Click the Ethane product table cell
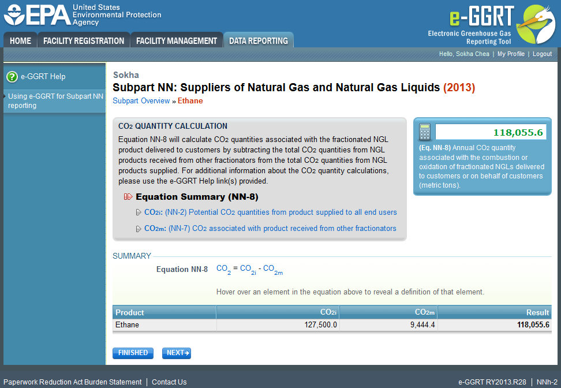The image size is (561, 388). tap(164, 324)
